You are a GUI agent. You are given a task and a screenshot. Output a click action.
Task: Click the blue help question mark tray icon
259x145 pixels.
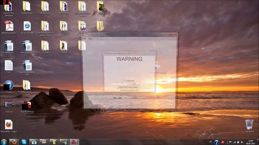pos(217,142)
